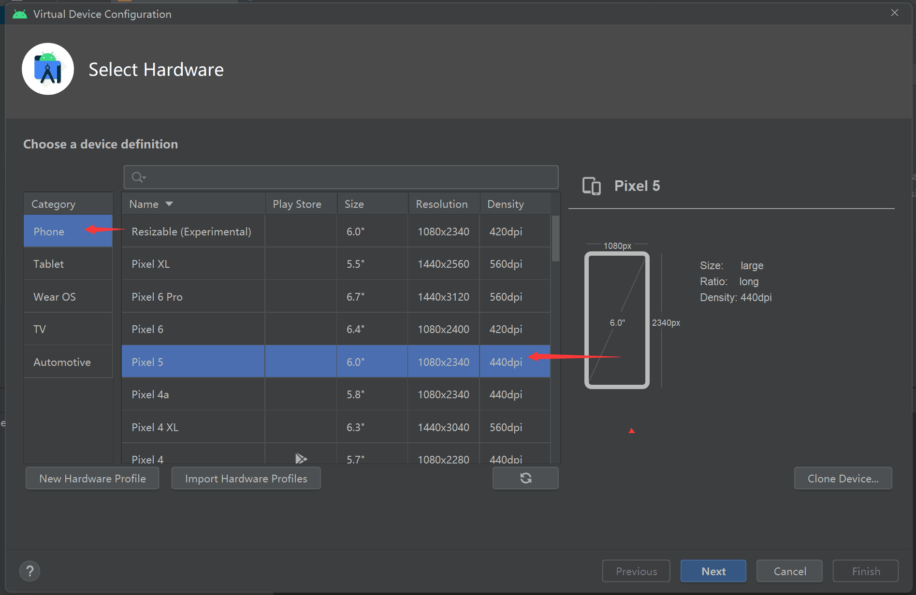Click the Category column header
Screen dimensions: 916x595
(x=68, y=204)
